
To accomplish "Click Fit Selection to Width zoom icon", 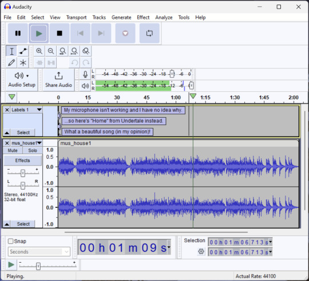I will click(x=63, y=51).
